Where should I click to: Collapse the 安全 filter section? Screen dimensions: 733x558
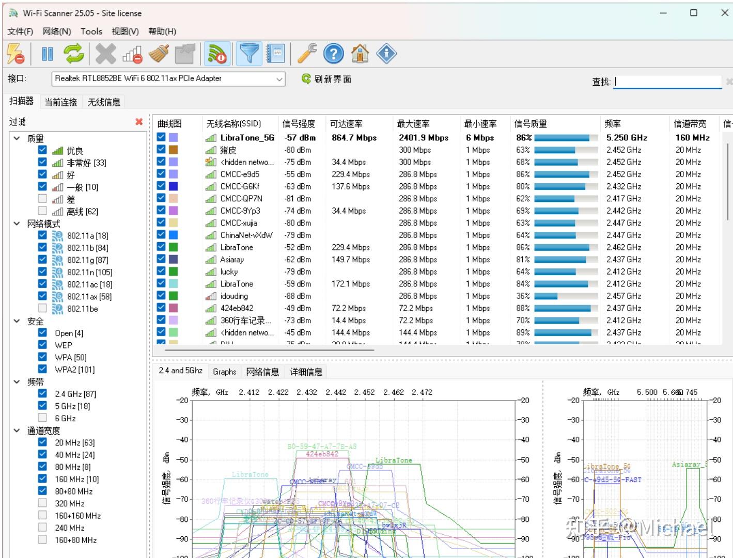pyautogui.click(x=16, y=321)
